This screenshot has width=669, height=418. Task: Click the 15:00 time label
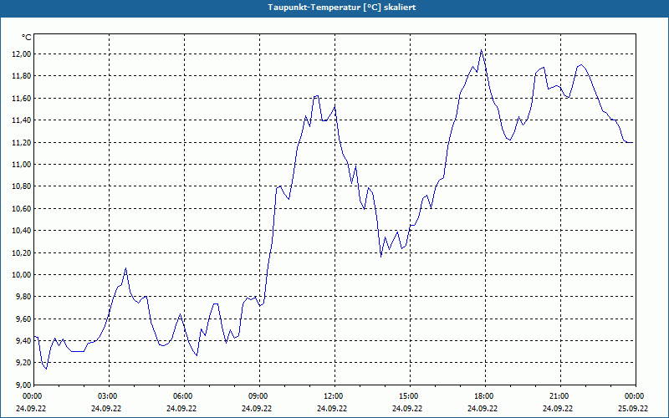tap(410, 396)
